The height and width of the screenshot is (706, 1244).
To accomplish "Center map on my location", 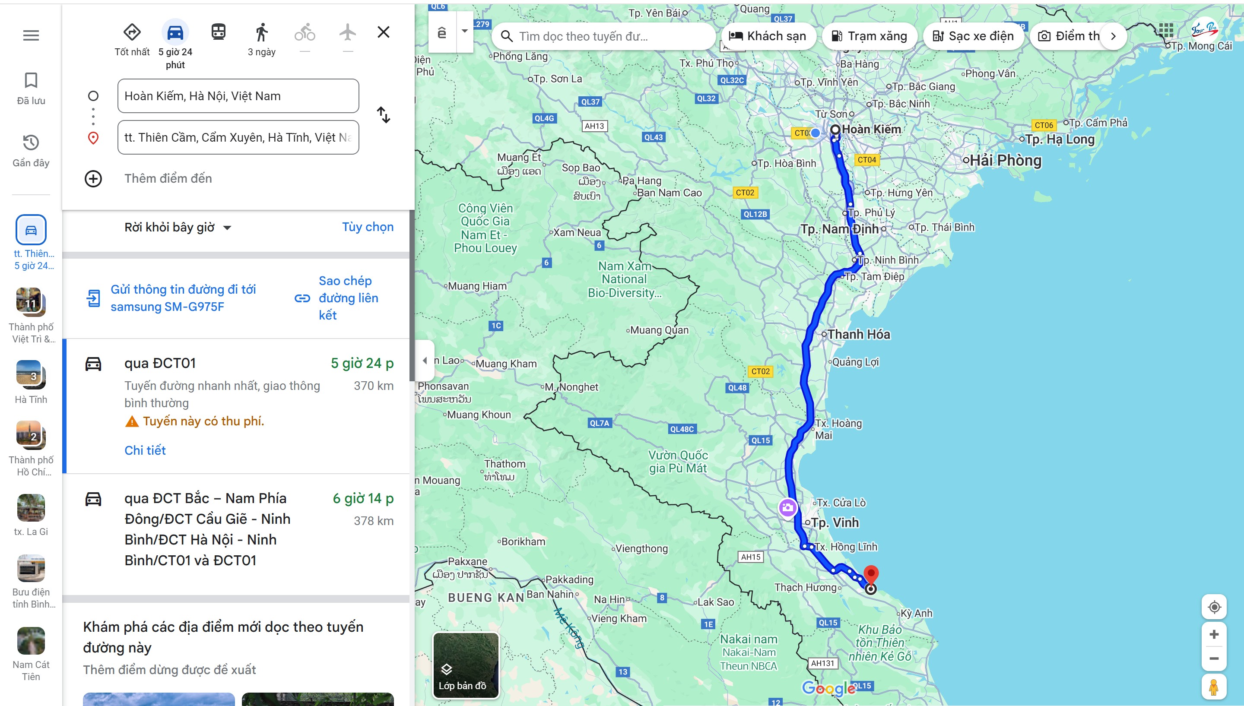I will (1214, 607).
